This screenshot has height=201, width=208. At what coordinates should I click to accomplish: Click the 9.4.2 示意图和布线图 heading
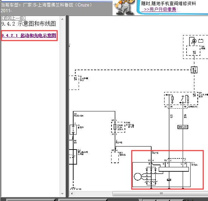coord(28,24)
